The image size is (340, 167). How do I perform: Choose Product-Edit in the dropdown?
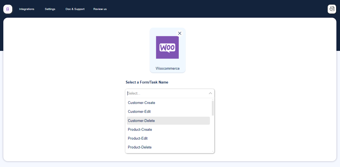pos(138,138)
